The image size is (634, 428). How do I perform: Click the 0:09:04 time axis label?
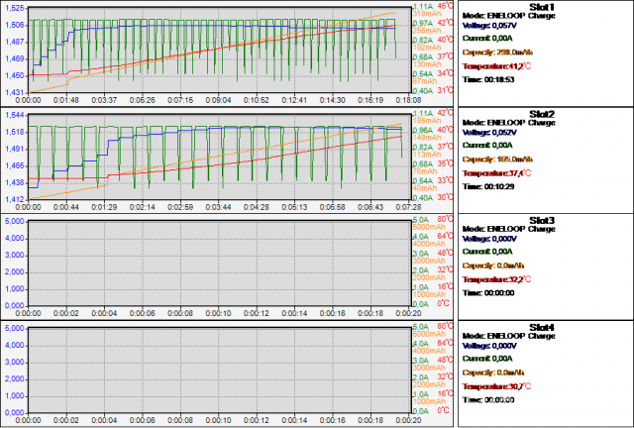pos(219,100)
